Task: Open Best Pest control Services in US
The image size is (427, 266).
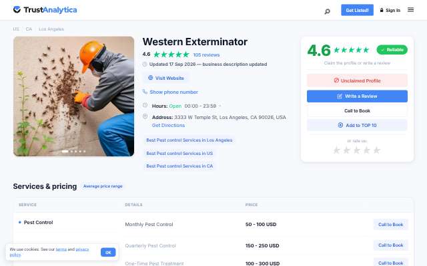Action: 179,154
